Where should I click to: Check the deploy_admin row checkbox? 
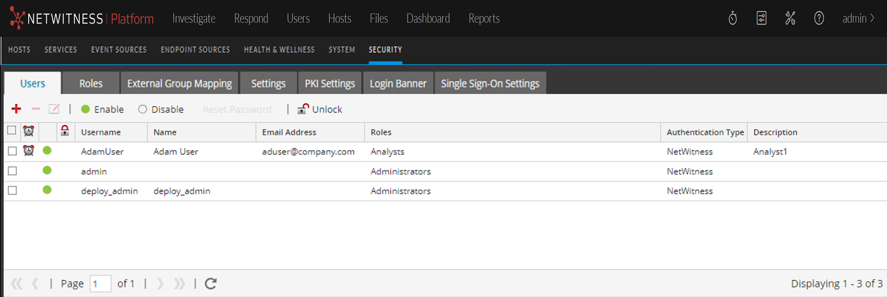pos(12,190)
